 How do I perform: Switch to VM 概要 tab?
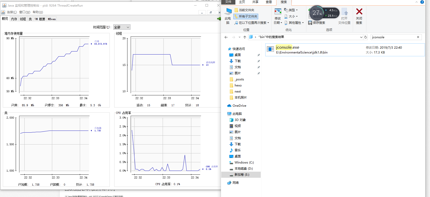coord(40,19)
